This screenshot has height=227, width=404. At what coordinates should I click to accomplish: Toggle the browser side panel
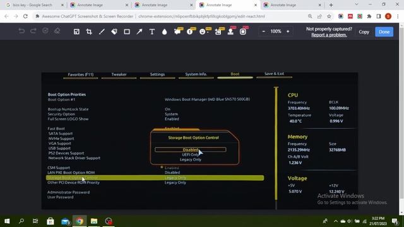pyautogui.click(x=379, y=16)
